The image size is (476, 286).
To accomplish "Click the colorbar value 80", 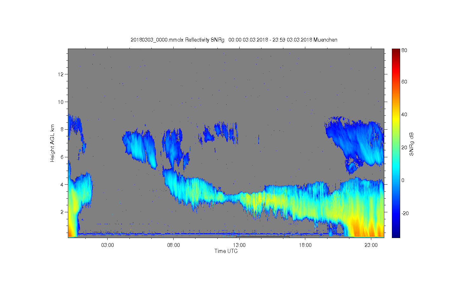I will coord(404,50).
